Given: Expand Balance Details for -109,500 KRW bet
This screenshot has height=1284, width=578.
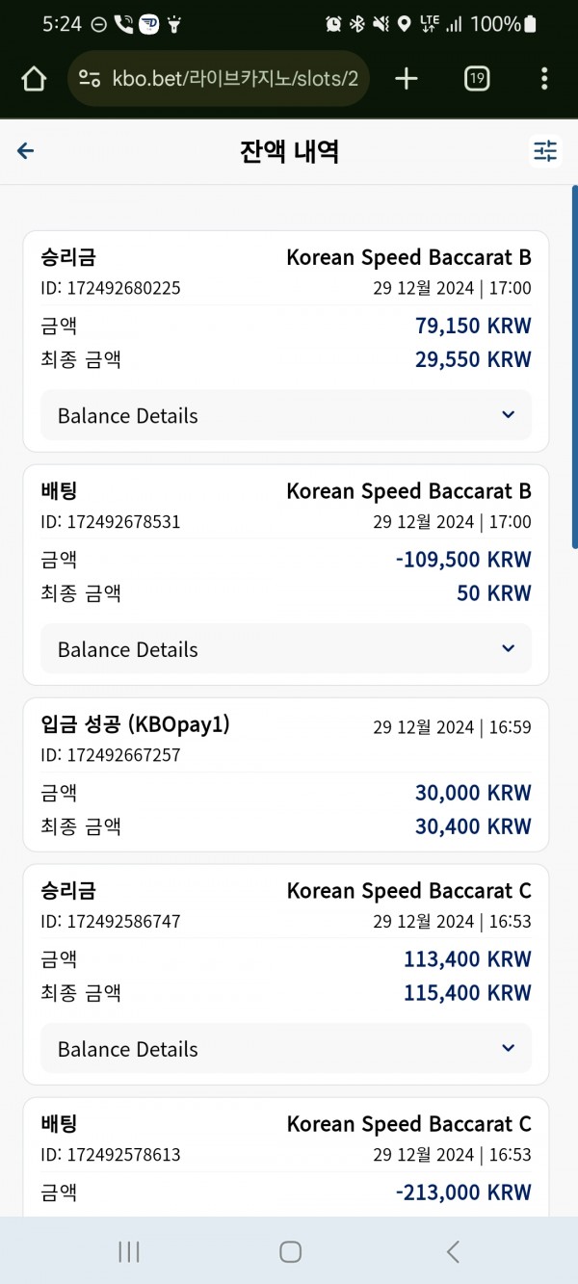Looking at the screenshot, I should tap(286, 648).
